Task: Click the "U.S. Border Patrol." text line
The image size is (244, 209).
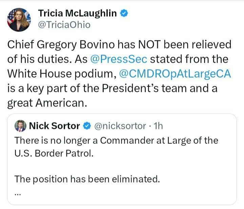Action: coord(53,153)
